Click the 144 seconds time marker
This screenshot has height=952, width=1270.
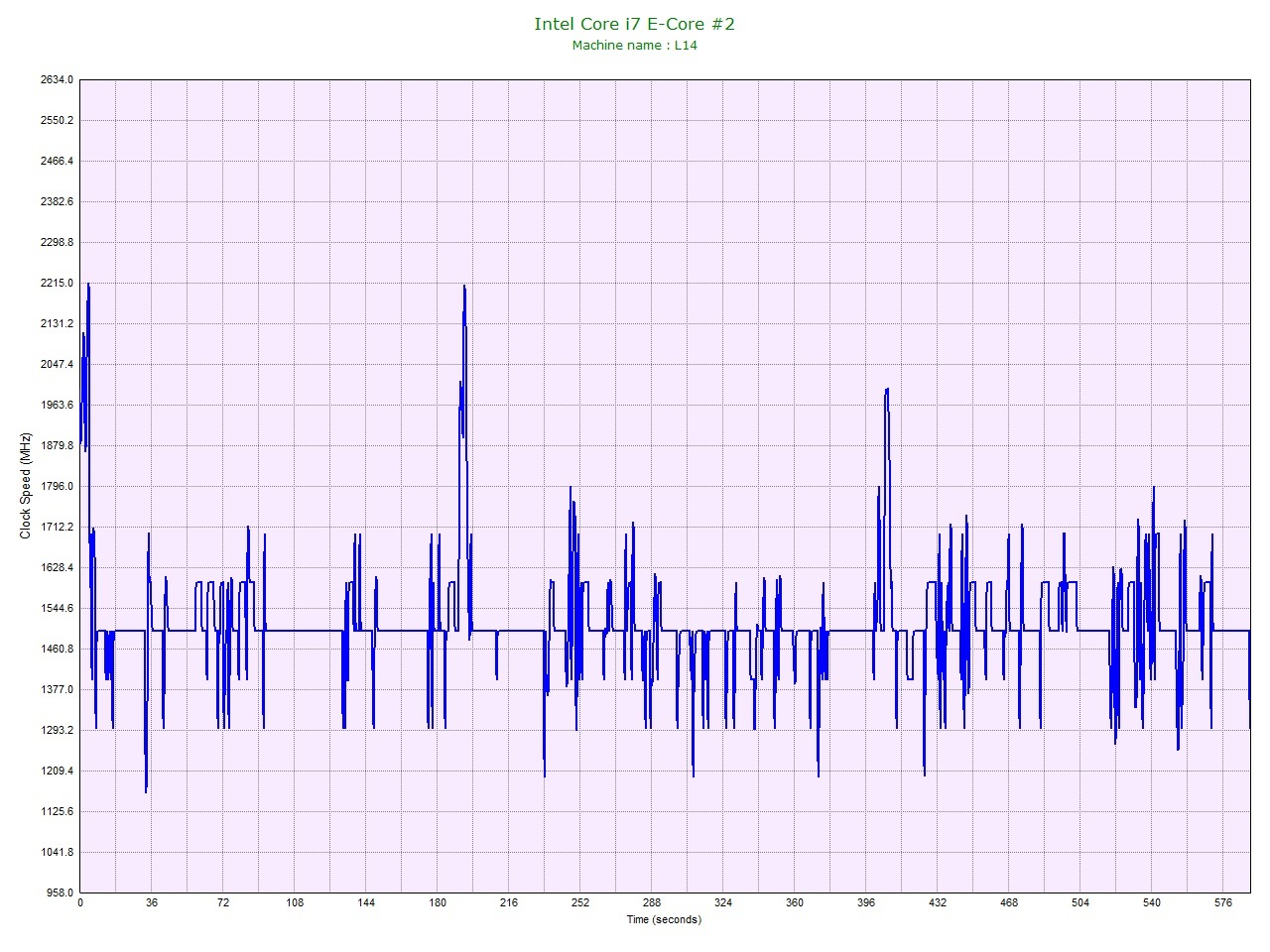365,903
